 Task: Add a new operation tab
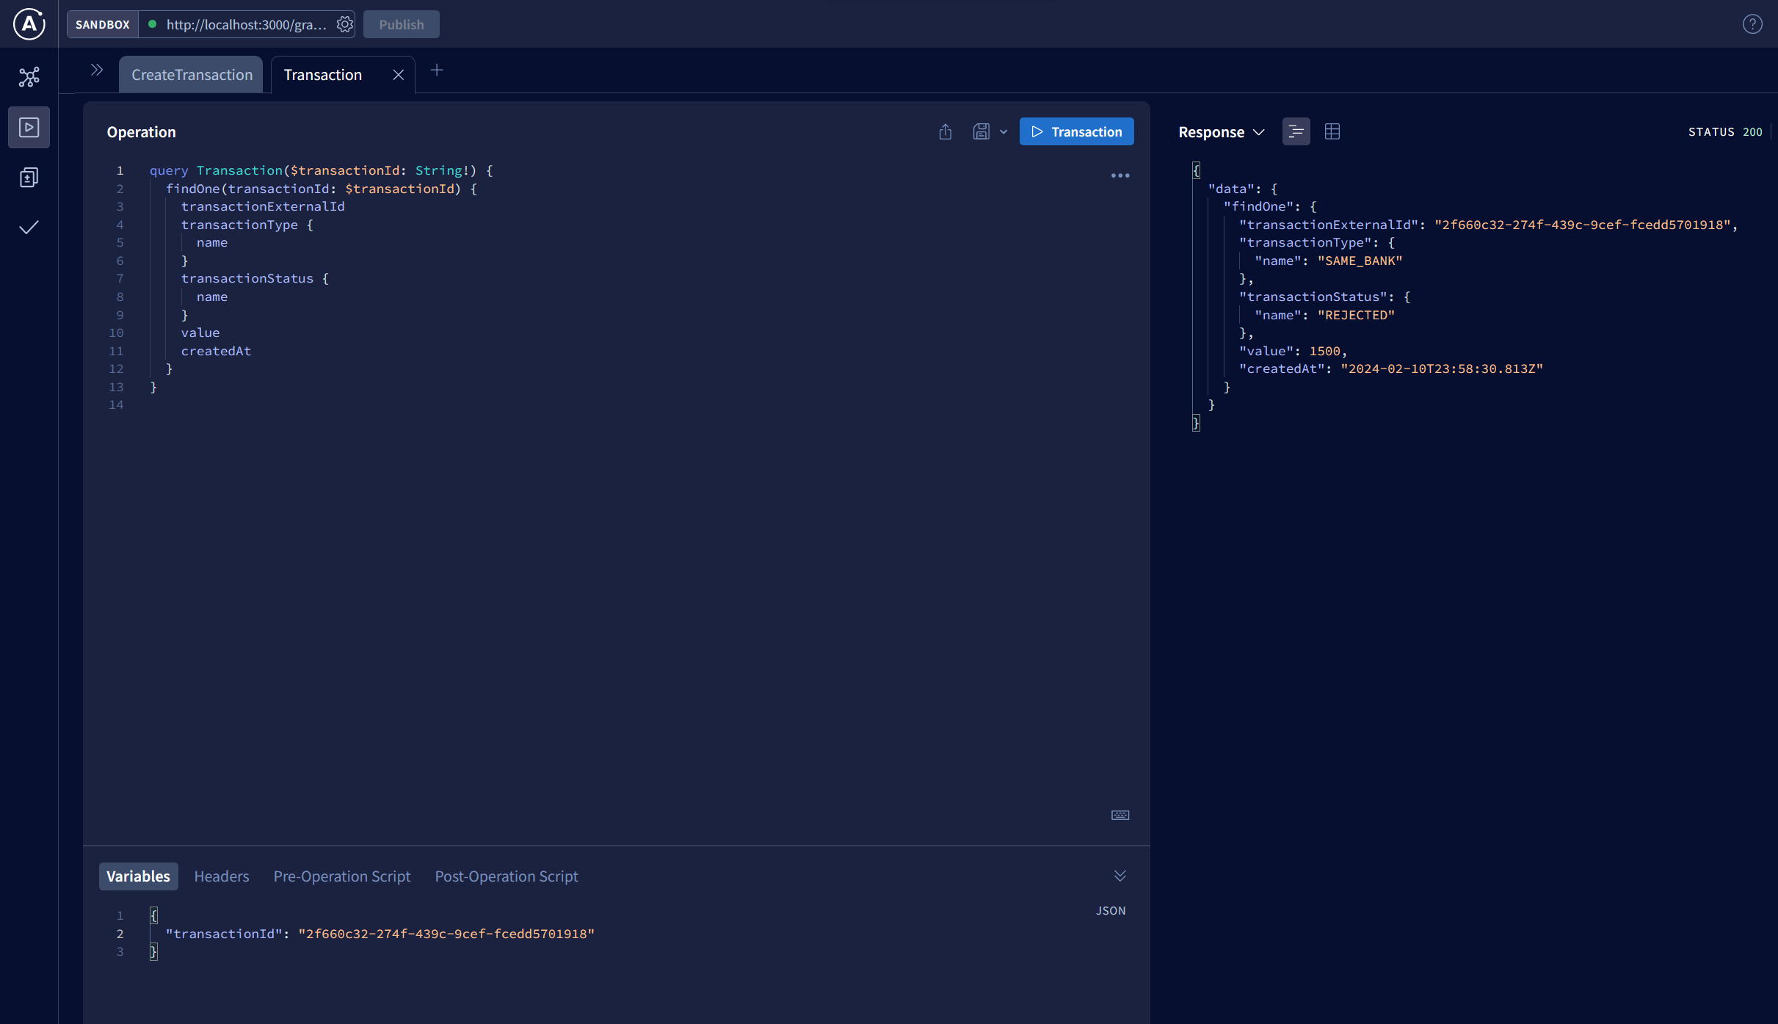pyautogui.click(x=437, y=70)
